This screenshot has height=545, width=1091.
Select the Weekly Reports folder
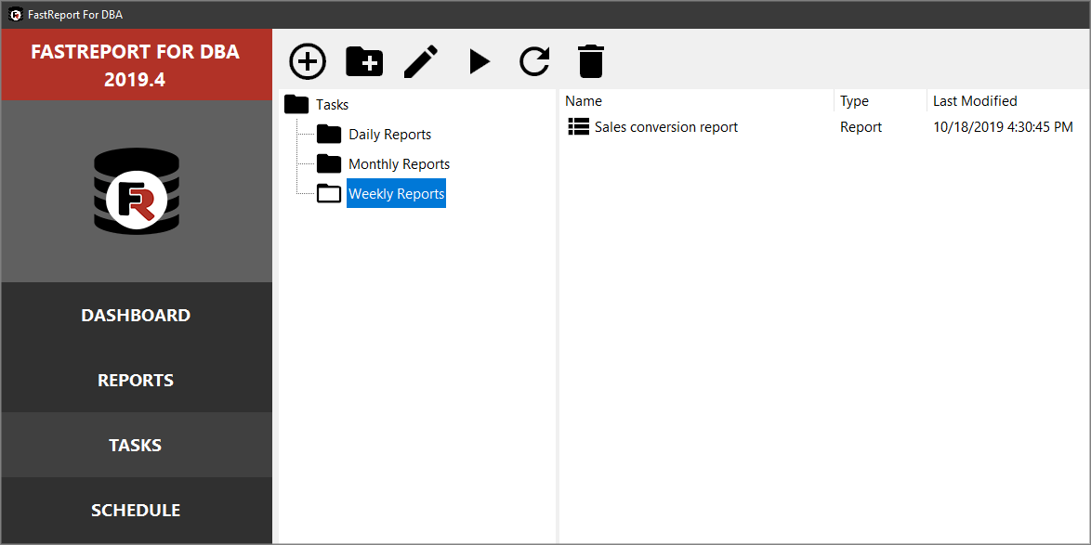click(x=396, y=193)
